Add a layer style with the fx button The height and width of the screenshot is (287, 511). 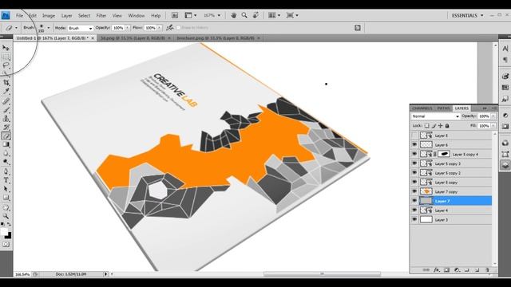[x=437, y=269]
